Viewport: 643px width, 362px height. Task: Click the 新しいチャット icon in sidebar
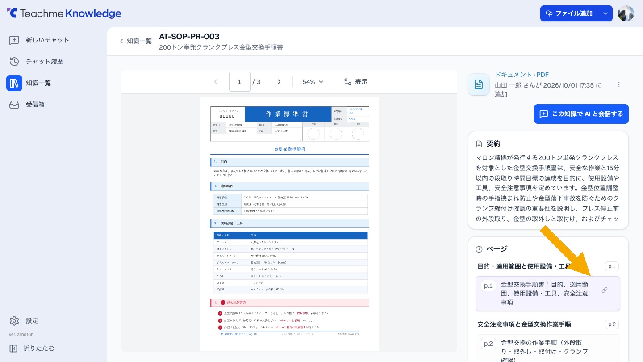(x=14, y=40)
